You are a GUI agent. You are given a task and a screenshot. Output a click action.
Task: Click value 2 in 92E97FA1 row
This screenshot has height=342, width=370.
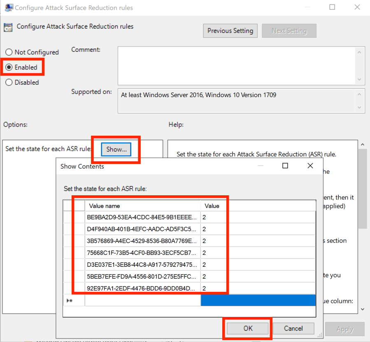click(x=258, y=288)
